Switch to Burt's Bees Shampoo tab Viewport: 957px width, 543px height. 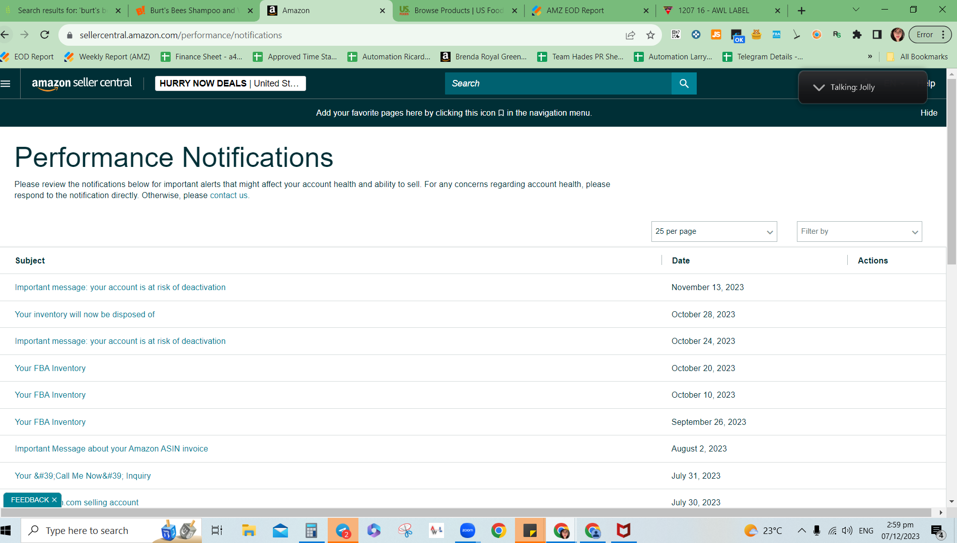pyautogui.click(x=193, y=11)
